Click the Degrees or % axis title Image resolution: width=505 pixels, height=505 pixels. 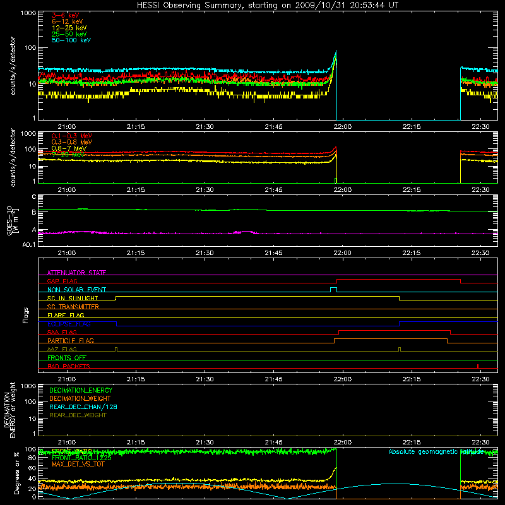(x=16, y=473)
